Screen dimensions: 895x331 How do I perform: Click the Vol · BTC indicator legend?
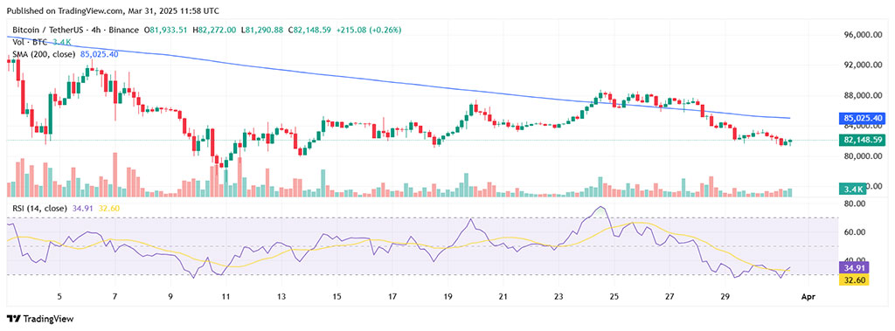[x=31, y=42]
